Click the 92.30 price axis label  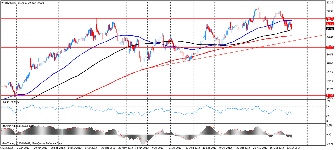pos(330,3)
